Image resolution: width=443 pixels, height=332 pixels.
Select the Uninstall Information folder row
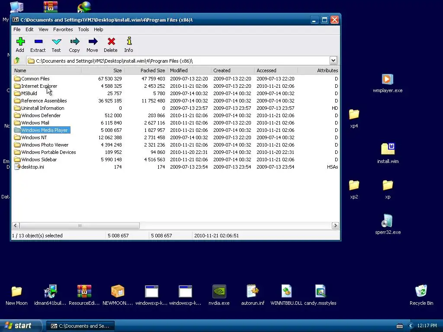coord(176,108)
